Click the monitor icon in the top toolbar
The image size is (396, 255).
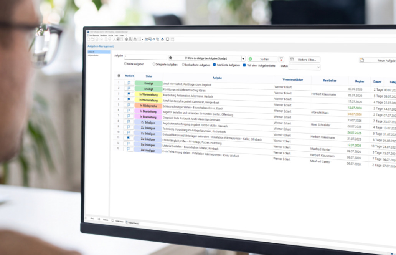pos(167,40)
